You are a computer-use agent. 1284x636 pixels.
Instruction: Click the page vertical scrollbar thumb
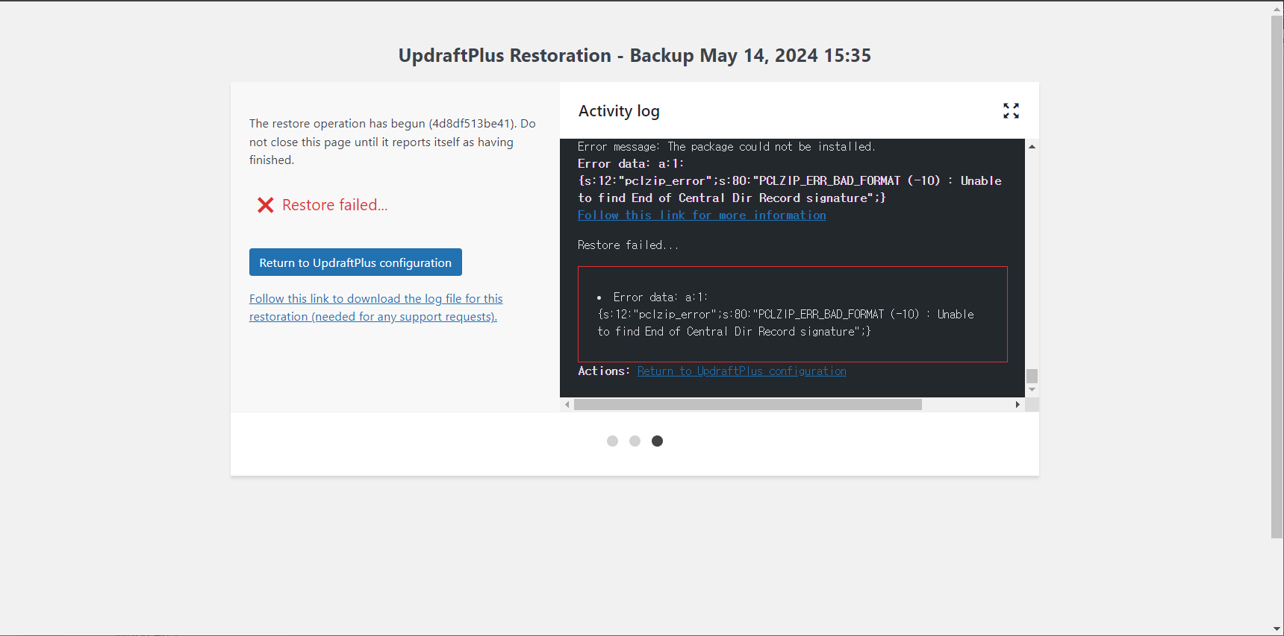[x=1277, y=276]
